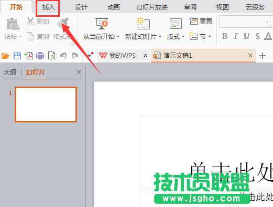Image resolution: width=273 pixels, height=207 pixels.
Task: Click the WPS logo on 我的WPS tab
Action: click(103, 56)
